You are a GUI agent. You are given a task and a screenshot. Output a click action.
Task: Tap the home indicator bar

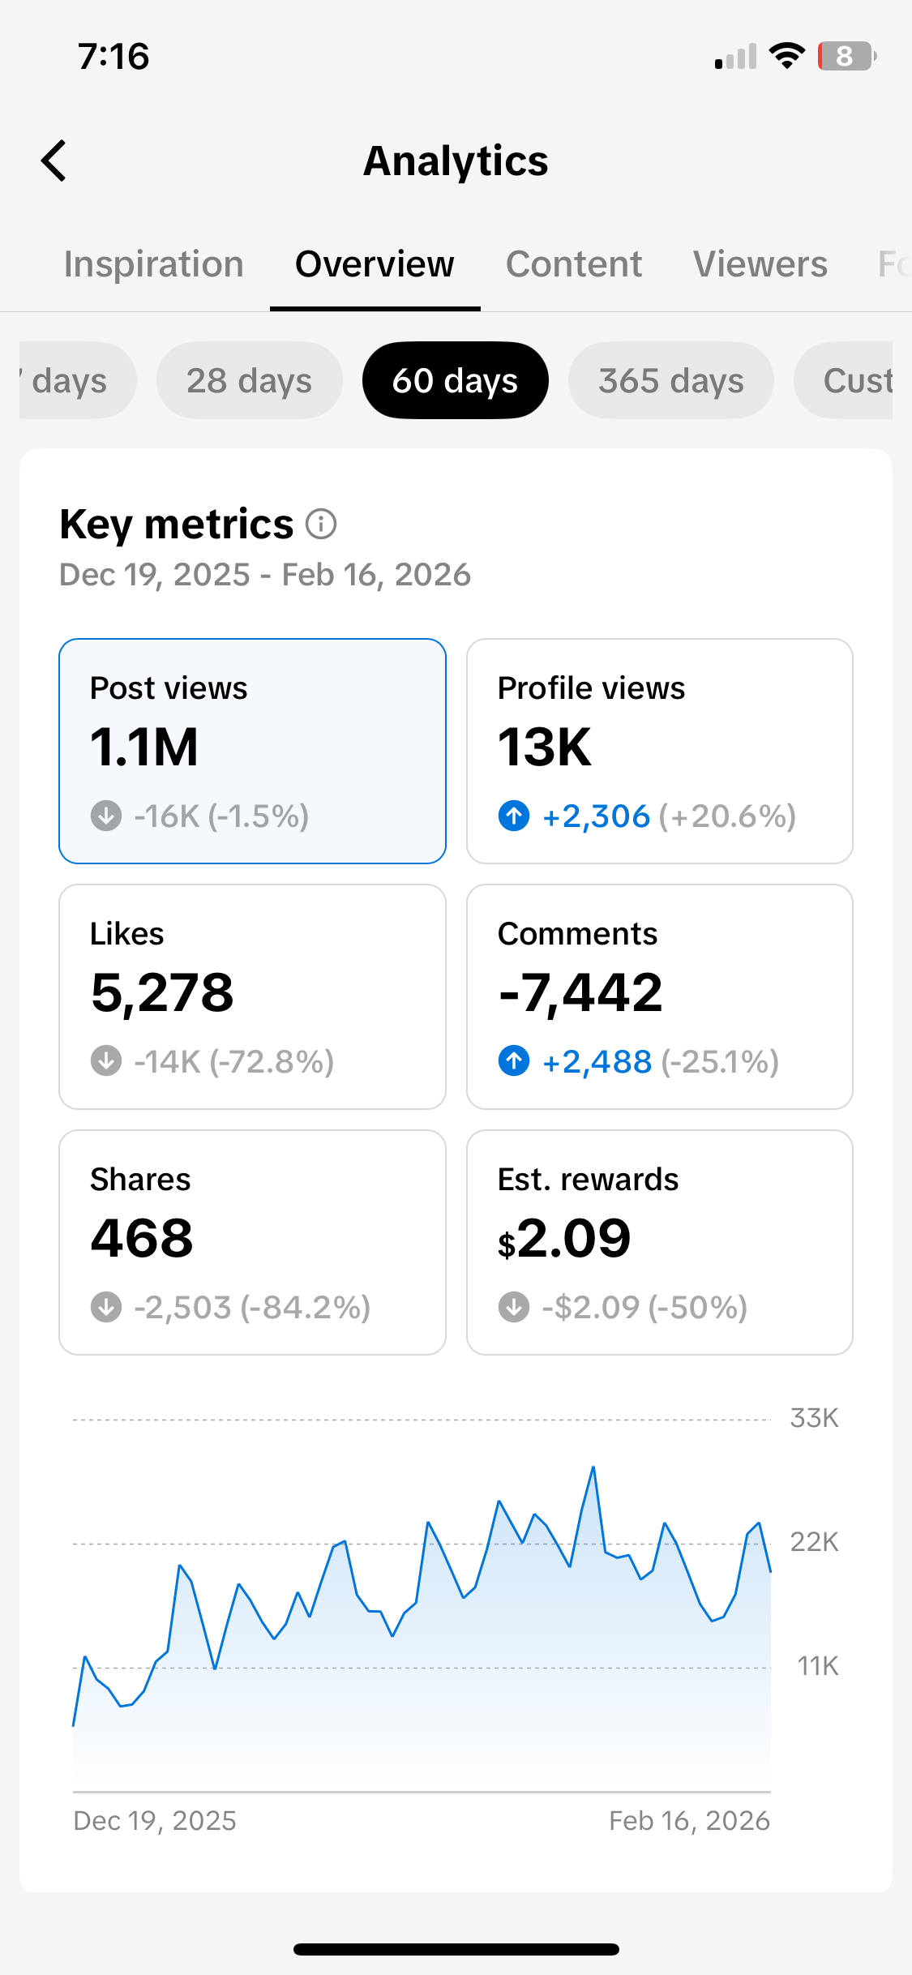456,1949
